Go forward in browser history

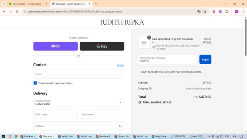[10, 12]
